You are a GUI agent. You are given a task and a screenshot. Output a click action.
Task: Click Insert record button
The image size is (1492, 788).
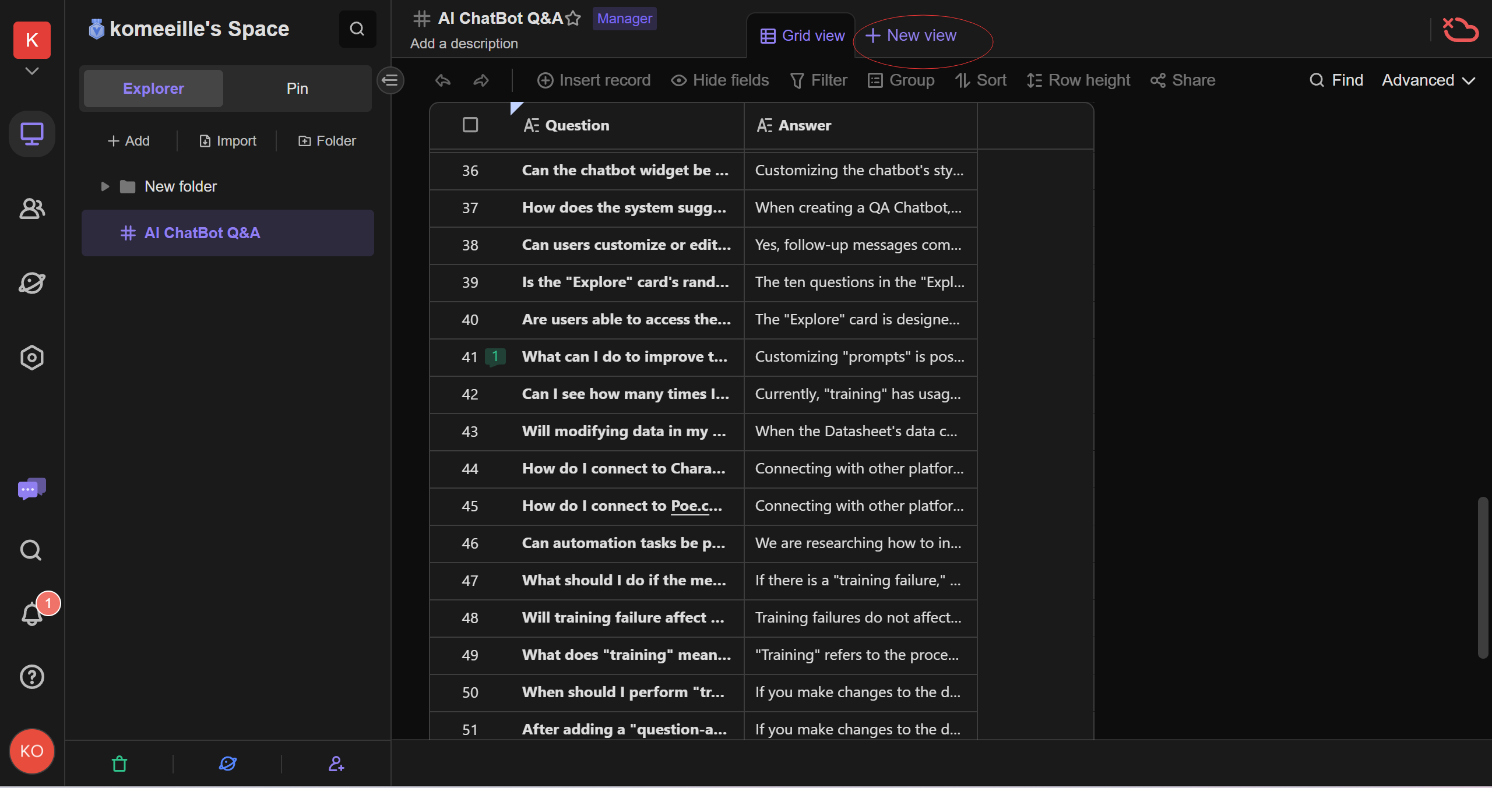tap(593, 80)
